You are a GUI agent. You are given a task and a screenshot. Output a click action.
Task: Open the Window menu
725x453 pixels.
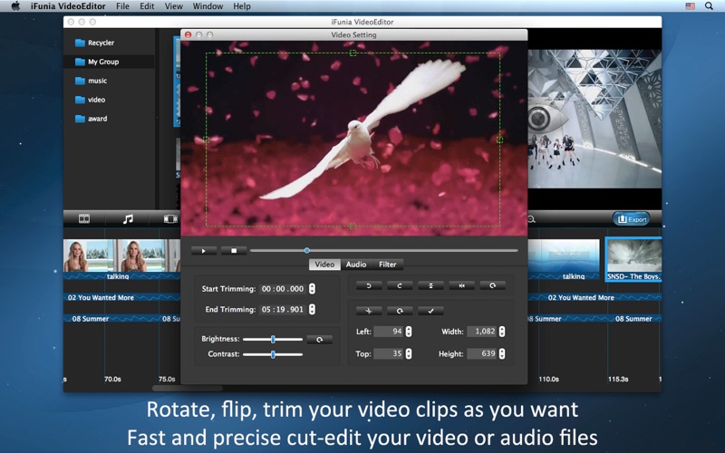(x=208, y=6)
